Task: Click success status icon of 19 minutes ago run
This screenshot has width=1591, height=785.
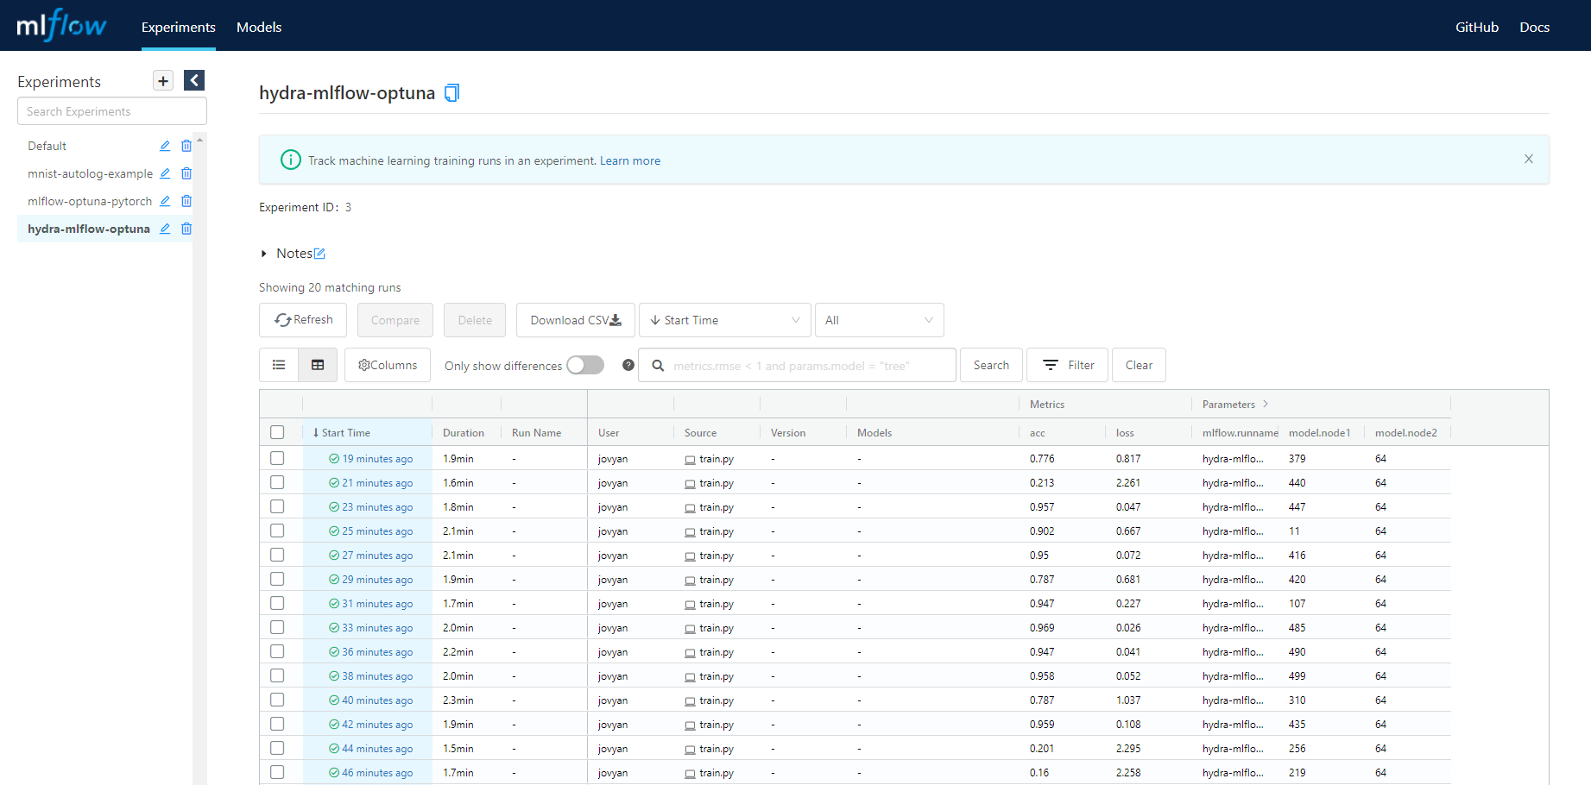Action: 334,459
